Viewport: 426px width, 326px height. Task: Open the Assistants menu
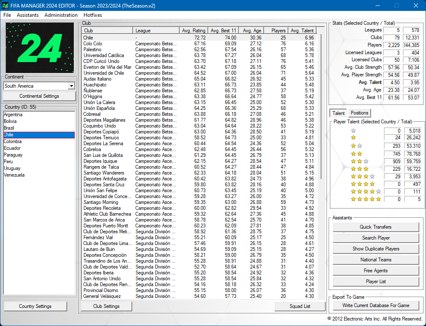(x=28, y=15)
